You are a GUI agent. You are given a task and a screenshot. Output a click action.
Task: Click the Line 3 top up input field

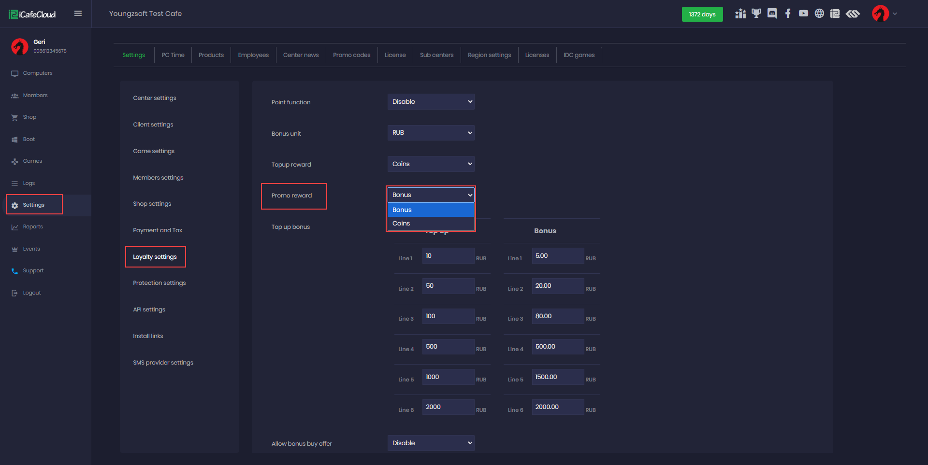(448, 316)
